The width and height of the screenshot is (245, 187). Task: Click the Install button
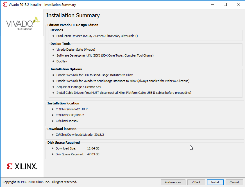pyautogui.click(x=215, y=182)
